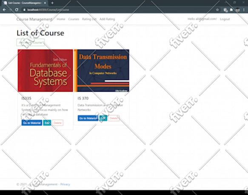Open the Data Transmission Modes image
Viewport: 248px width, 195px height.
[x=102, y=71]
